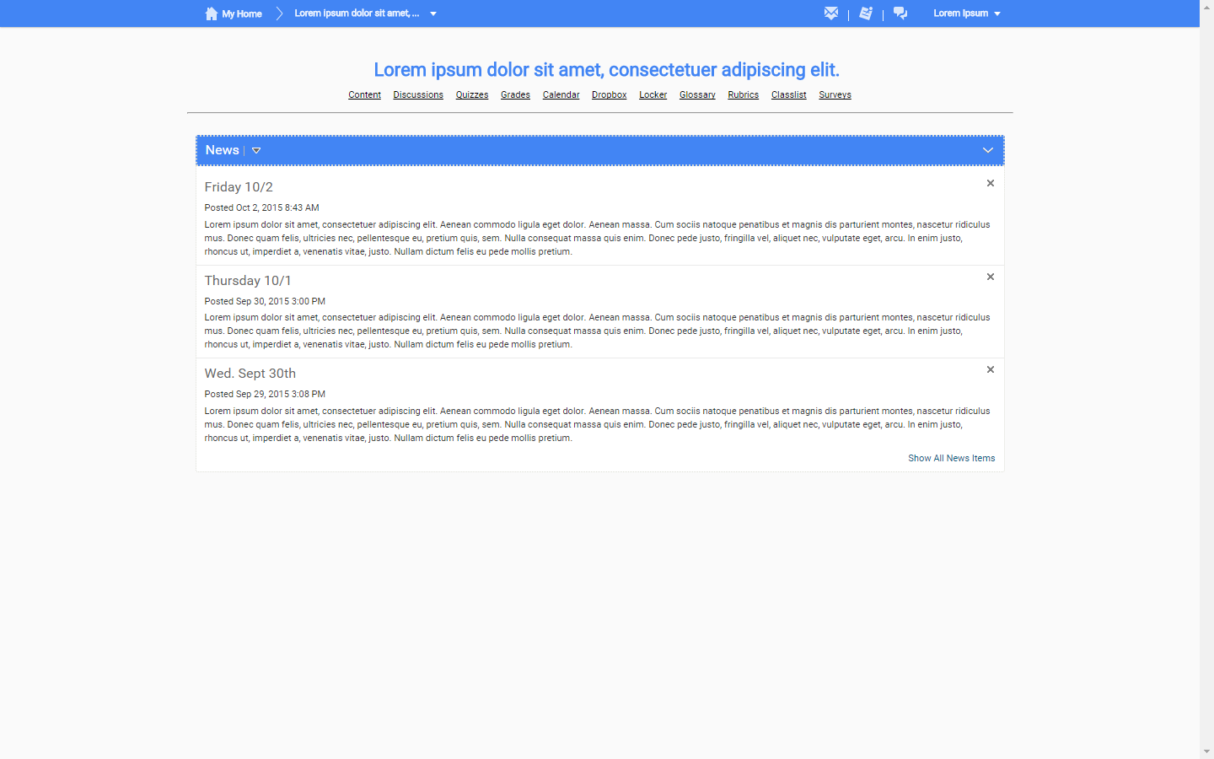Open the Lorem Ipsum user menu
This screenshot has height=759, width=1214.
coord(967,13)
